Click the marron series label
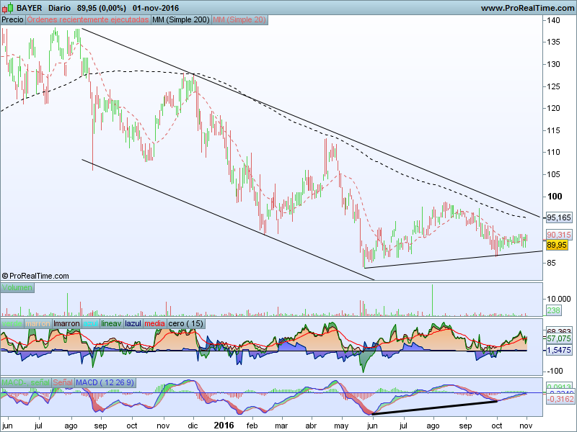577x432 pixels. [38, 324]
